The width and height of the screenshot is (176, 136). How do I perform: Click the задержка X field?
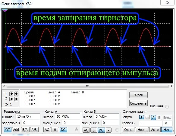(31, 123)
